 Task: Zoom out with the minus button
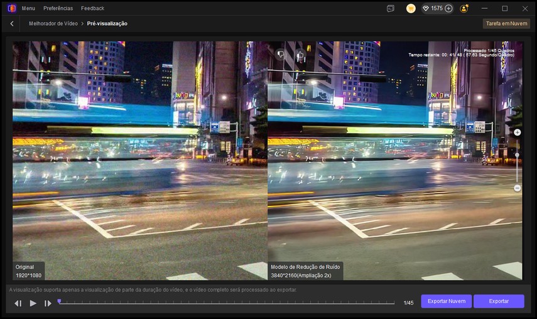[517, 188]
